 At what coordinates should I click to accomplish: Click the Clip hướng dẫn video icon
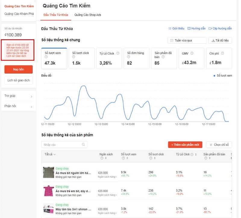coord(210,28)
